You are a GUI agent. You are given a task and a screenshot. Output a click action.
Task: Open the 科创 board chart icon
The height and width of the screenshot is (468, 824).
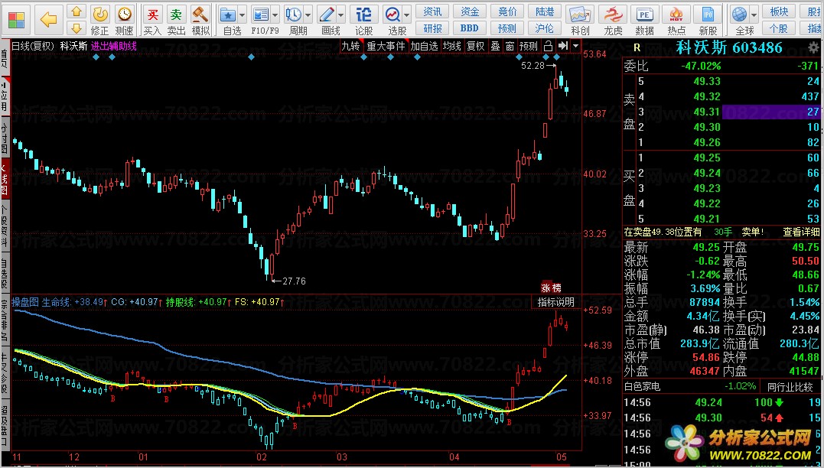tap(580, 15)
